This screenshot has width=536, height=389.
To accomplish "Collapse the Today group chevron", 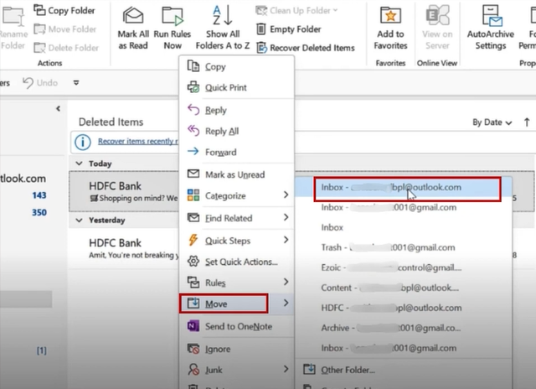I will point(79,163).
